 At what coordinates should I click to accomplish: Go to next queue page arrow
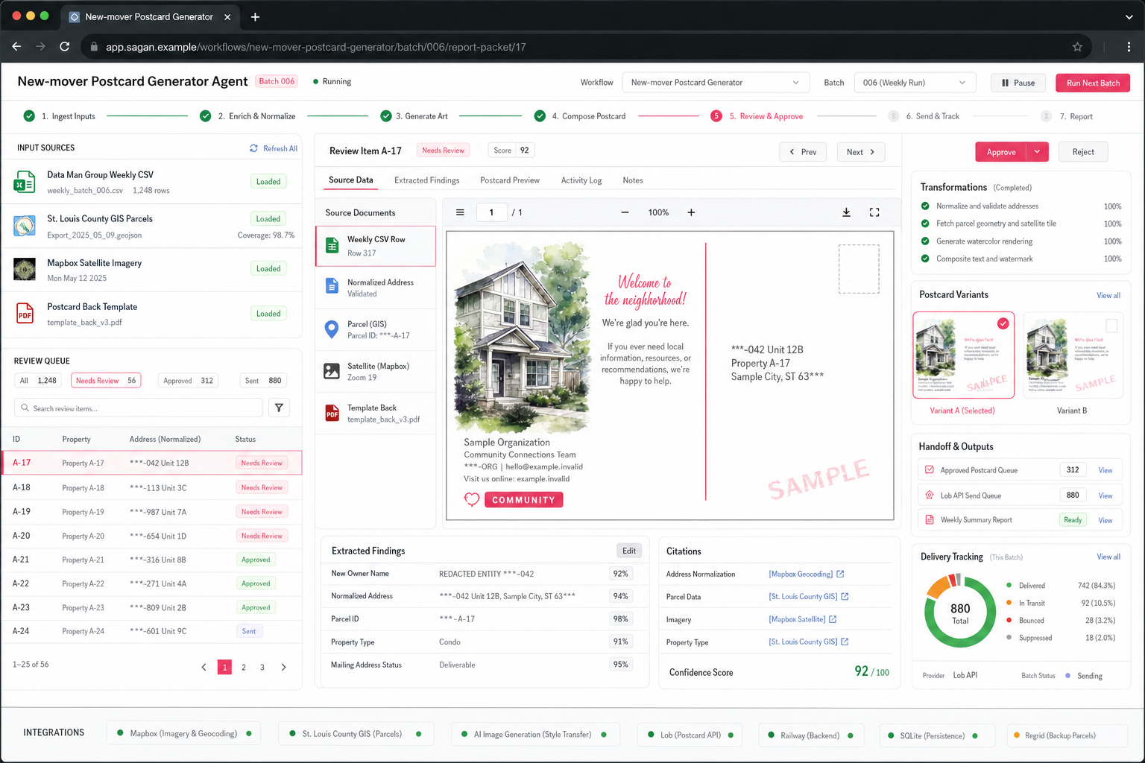(x=283, y=667)
